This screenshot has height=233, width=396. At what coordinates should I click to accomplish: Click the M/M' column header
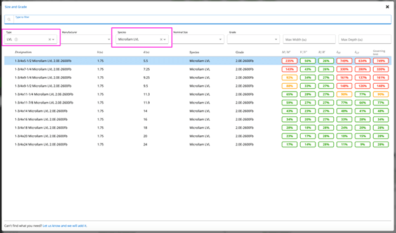(x=286, y=52)
